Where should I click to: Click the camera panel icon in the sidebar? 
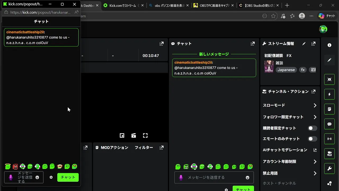coord(329,154)
